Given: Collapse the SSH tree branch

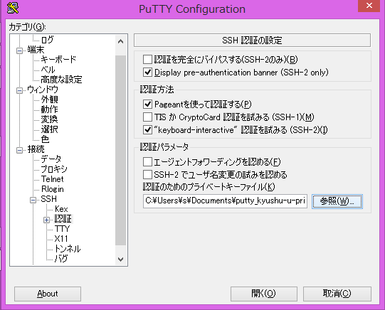Looking at the screenshot, I should point(33,200).
